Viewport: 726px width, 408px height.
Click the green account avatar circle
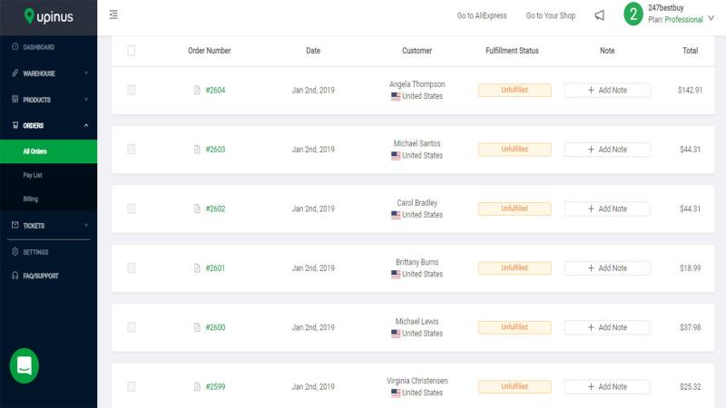click(633, 14)
